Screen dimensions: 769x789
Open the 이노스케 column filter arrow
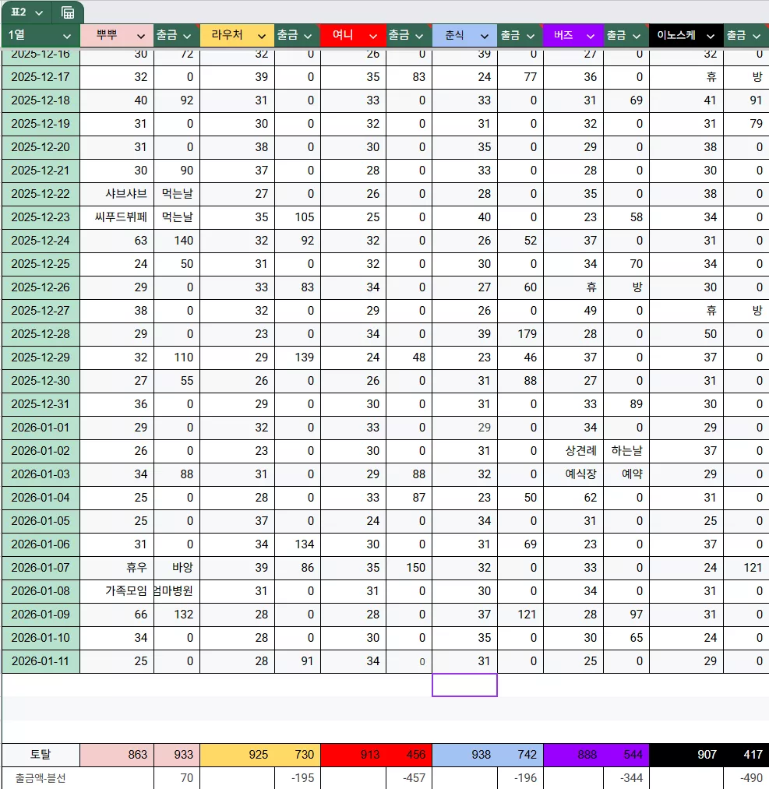point(710,37)
